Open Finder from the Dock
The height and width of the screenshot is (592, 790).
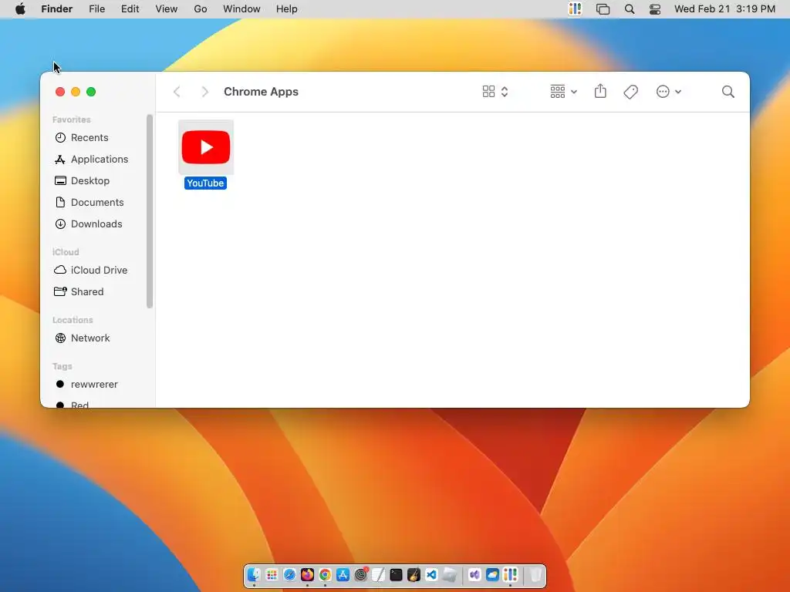coord(254,574)
